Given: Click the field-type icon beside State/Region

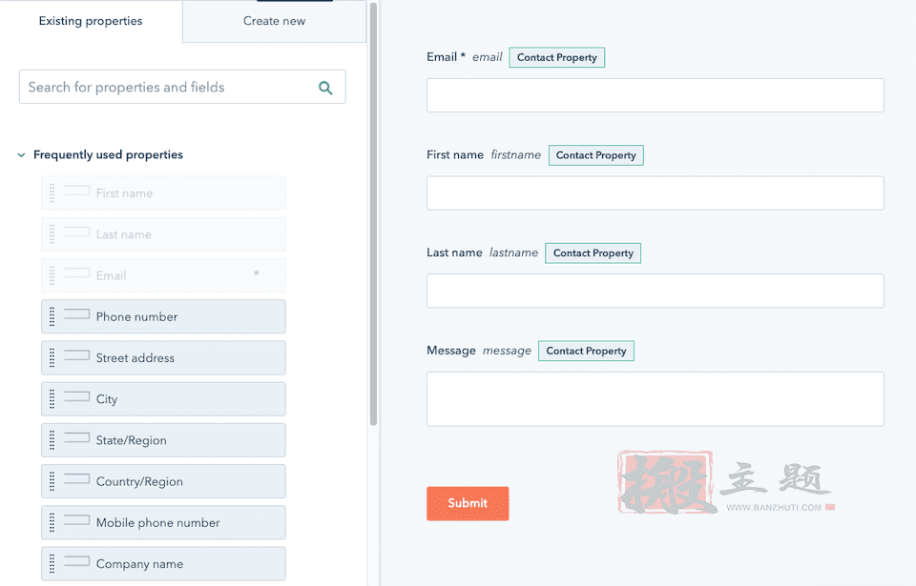Looking at the screenshot, I should (76, 437).
